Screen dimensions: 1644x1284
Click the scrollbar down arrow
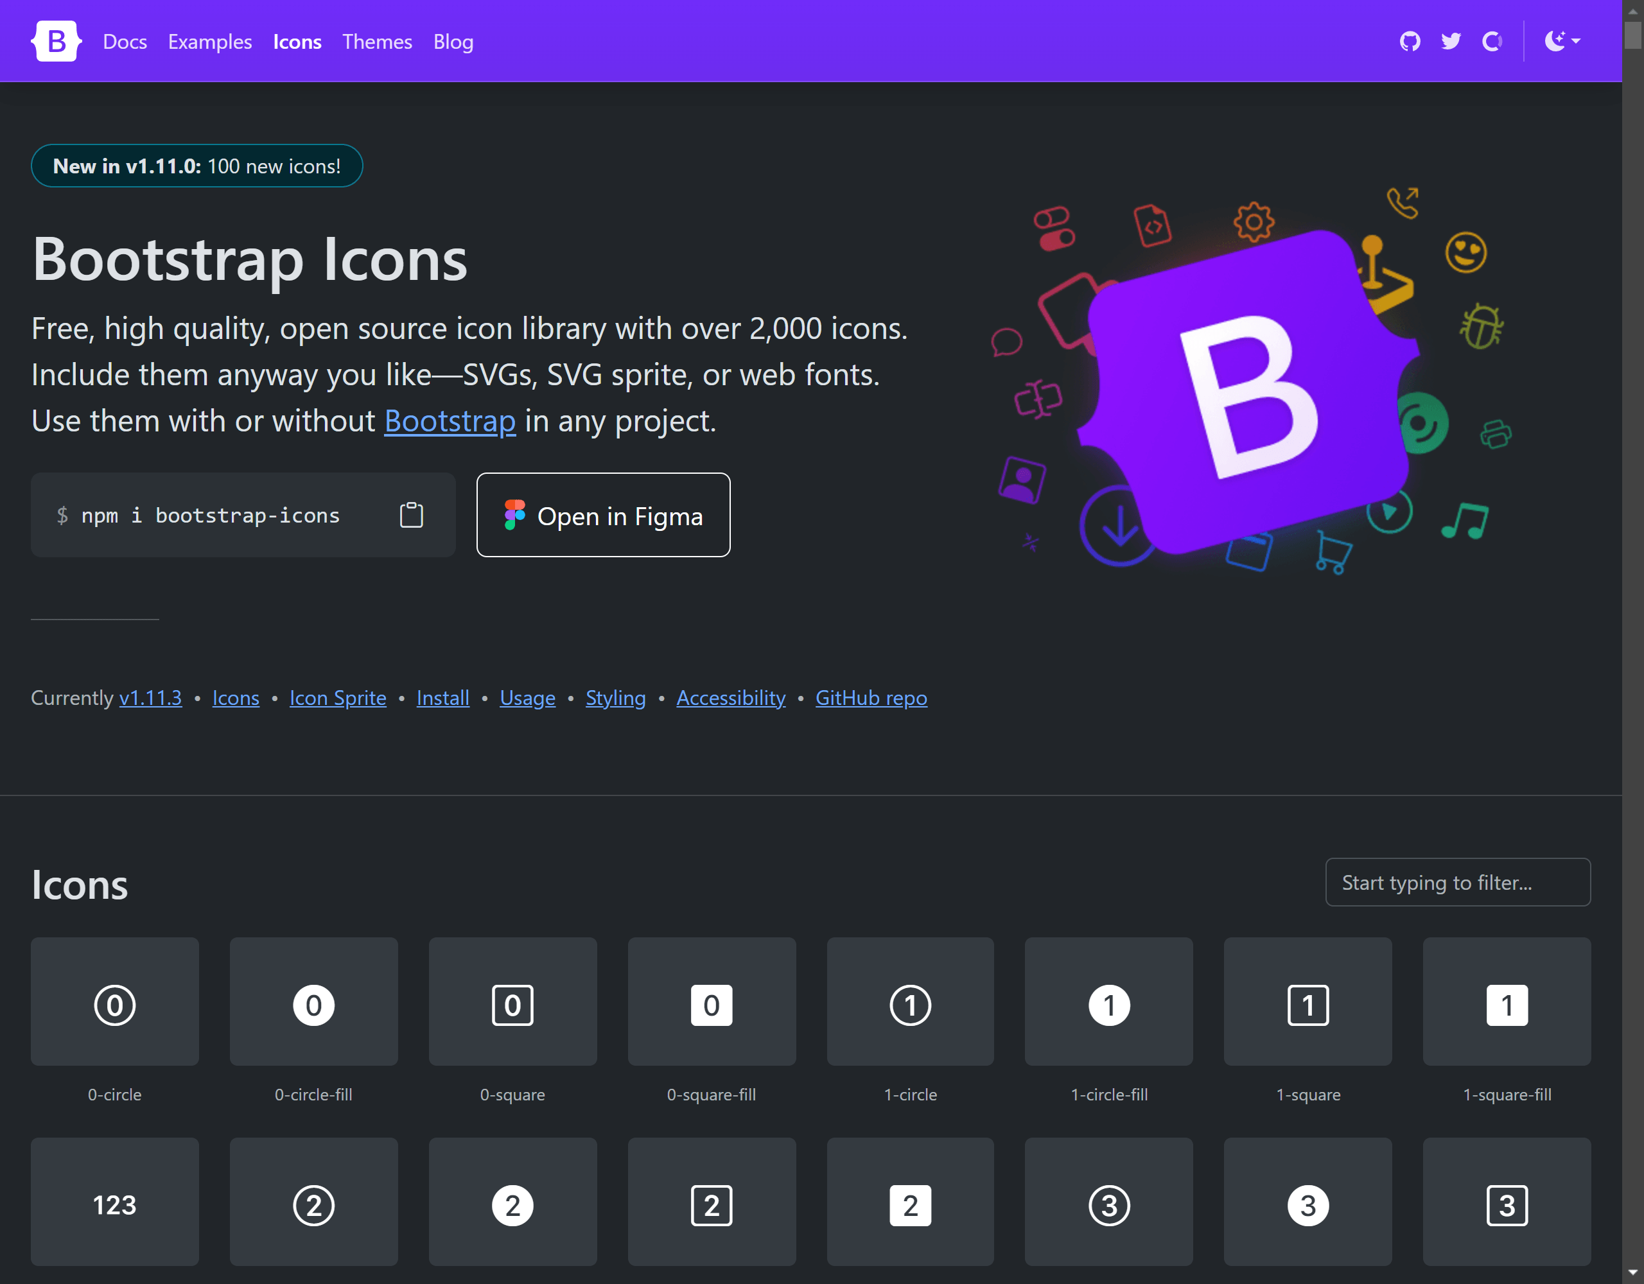(1632, 1274)
